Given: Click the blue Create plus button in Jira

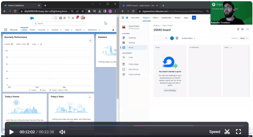Looking at the screenshot, I should (x=194, y=18).
